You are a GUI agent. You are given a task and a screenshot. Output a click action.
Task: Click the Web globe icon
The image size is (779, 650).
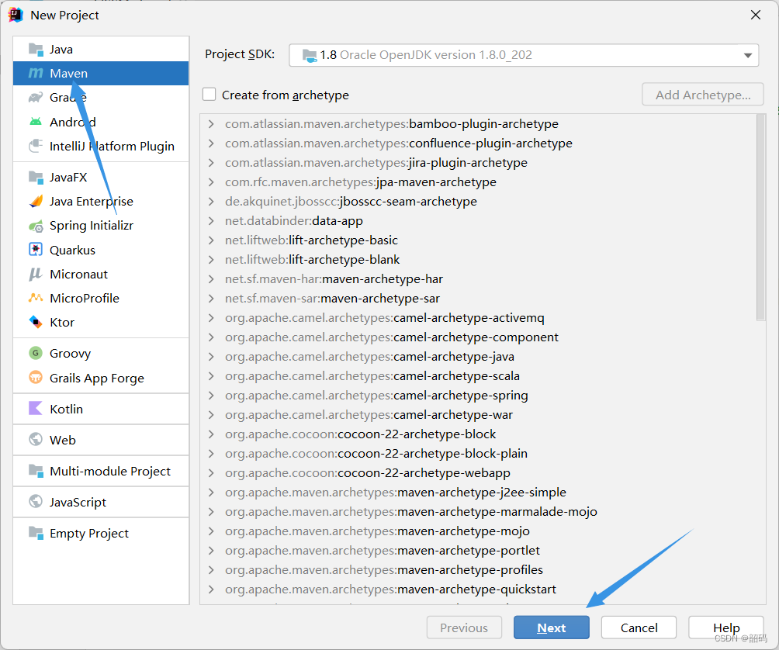[x=36, y=440]
